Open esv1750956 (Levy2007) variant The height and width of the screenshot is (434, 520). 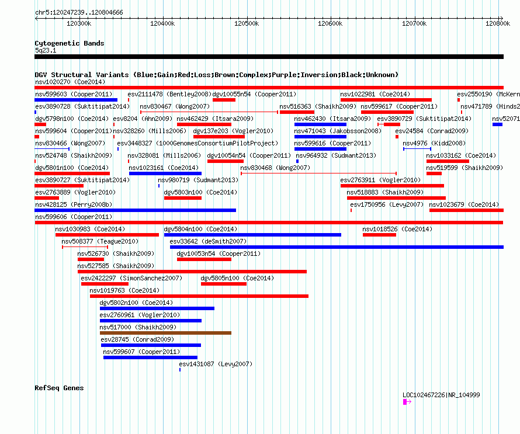pos(387,204)
